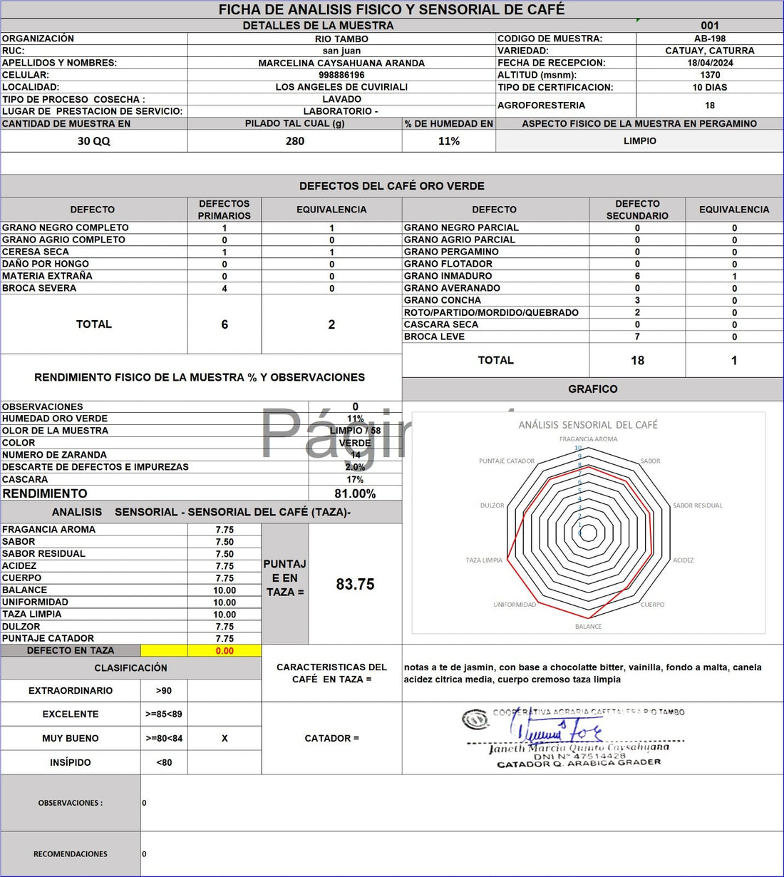Viewport: 784px width, 877px height.
Task: Click the red 0.00 defect value
Action: coord(225,650)
